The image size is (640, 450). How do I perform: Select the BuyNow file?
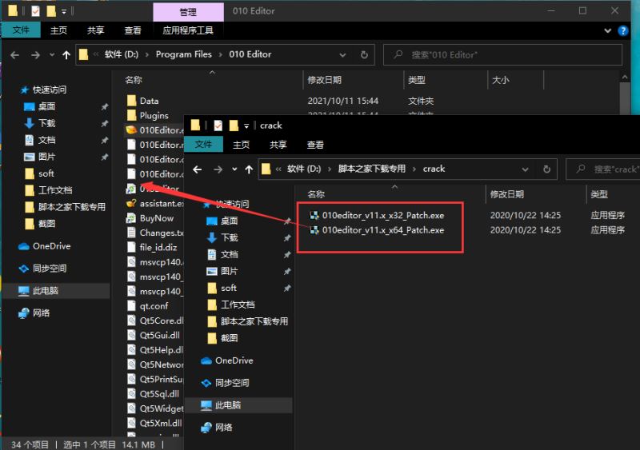point(150,218)
